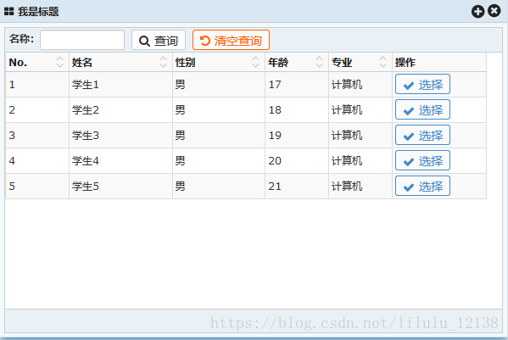508x340 pixels.
Task: Close the panel with the X circle icon
Action: click(x=494, y=11)
